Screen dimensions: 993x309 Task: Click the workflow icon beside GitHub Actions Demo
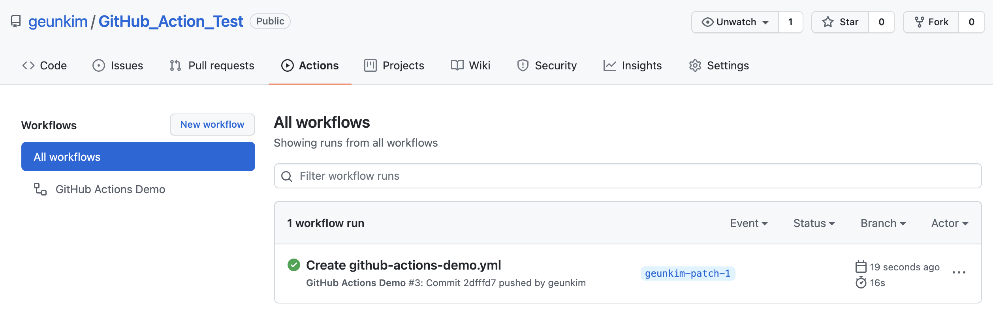coord(40,189)
